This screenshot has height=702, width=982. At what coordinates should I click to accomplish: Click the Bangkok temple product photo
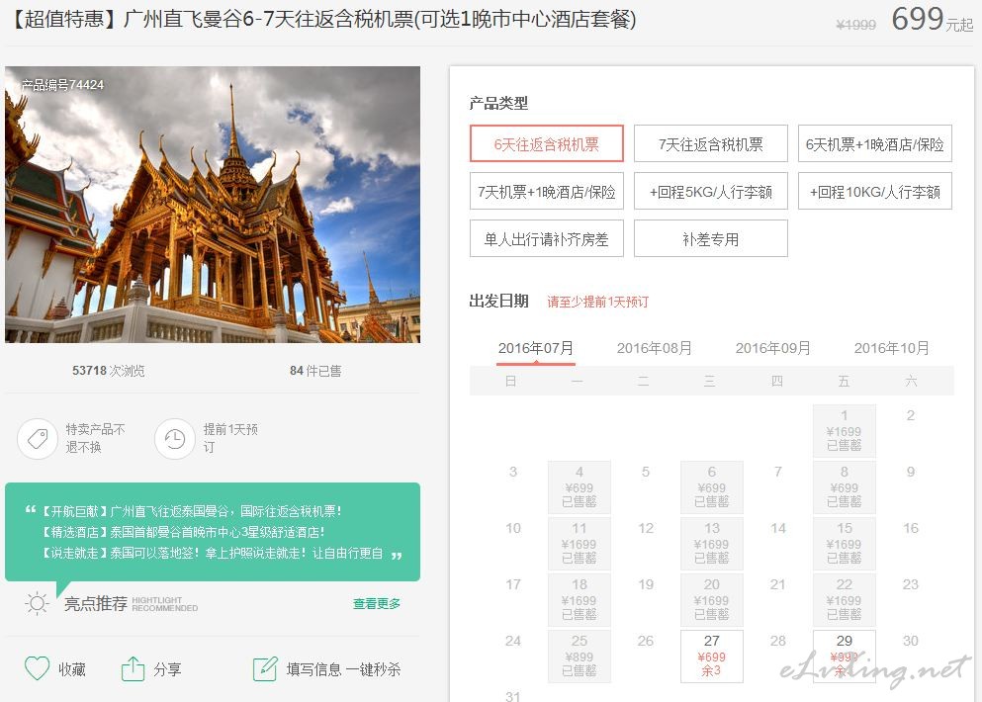pos(213,204)
